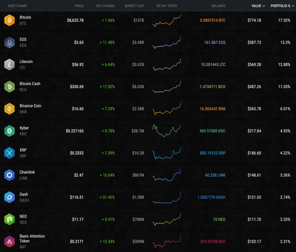The height and width of the screenshot is (252, 296).
Task: Click the Bitcoin asset name
Action: click(25, 18)
